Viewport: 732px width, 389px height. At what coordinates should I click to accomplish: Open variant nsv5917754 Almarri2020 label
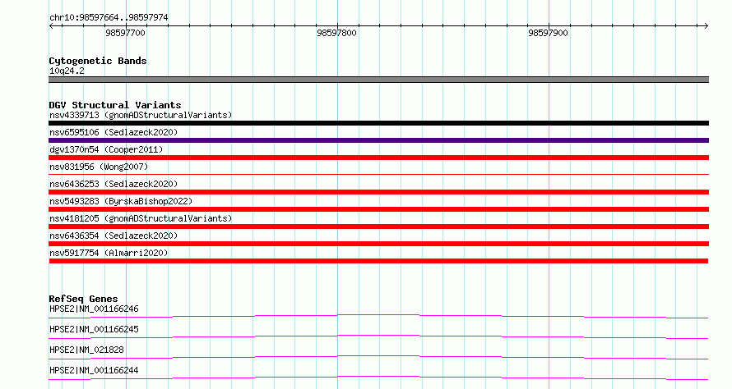point(109,253)
